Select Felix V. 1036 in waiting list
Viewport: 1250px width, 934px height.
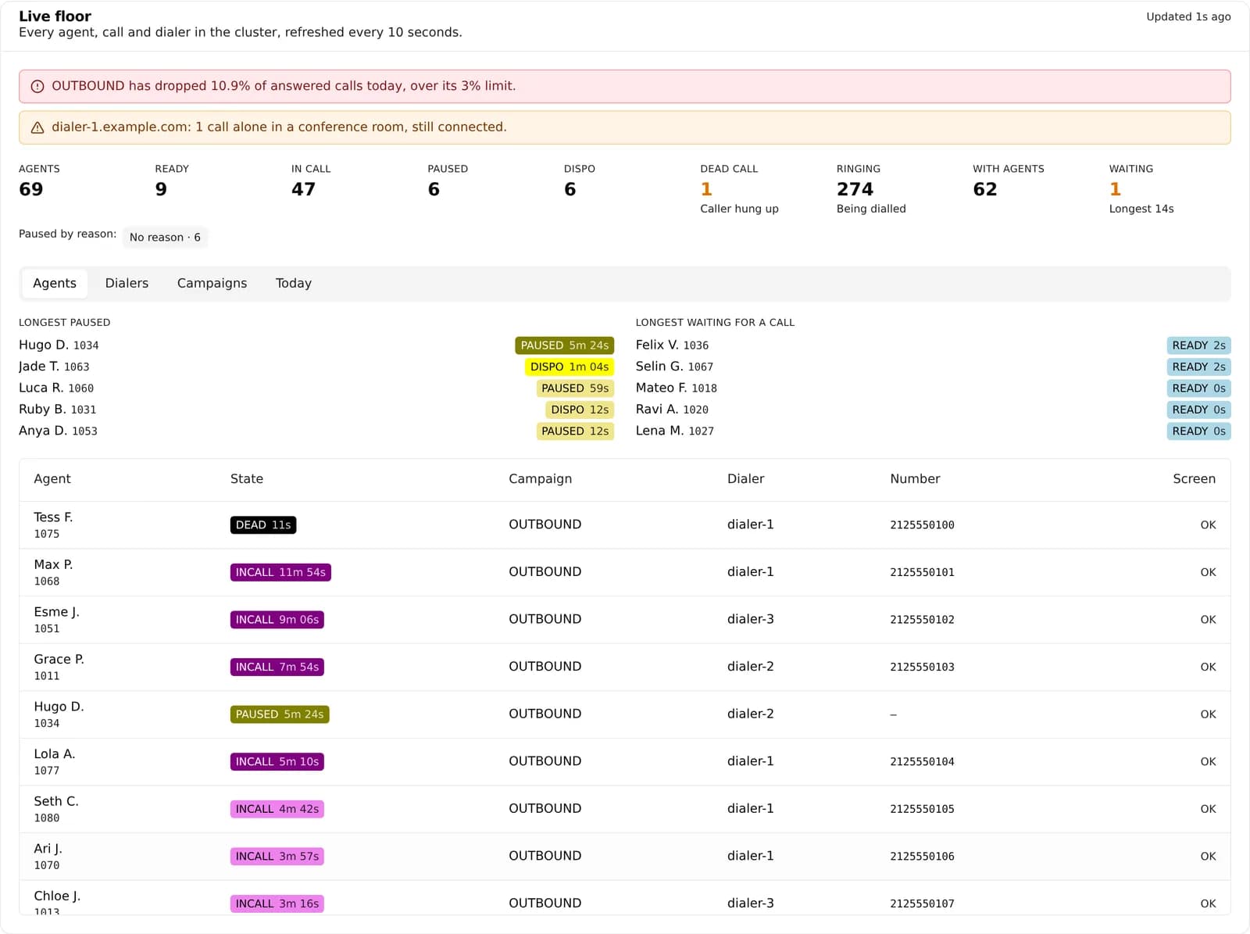(x=672, y=345)
